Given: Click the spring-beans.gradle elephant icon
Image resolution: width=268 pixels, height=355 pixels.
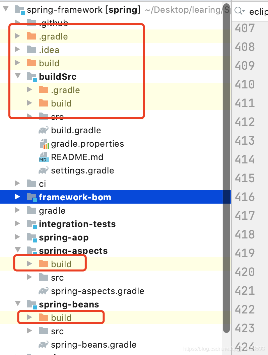Looking at the screenshot, I should click(x=44, y=344).
